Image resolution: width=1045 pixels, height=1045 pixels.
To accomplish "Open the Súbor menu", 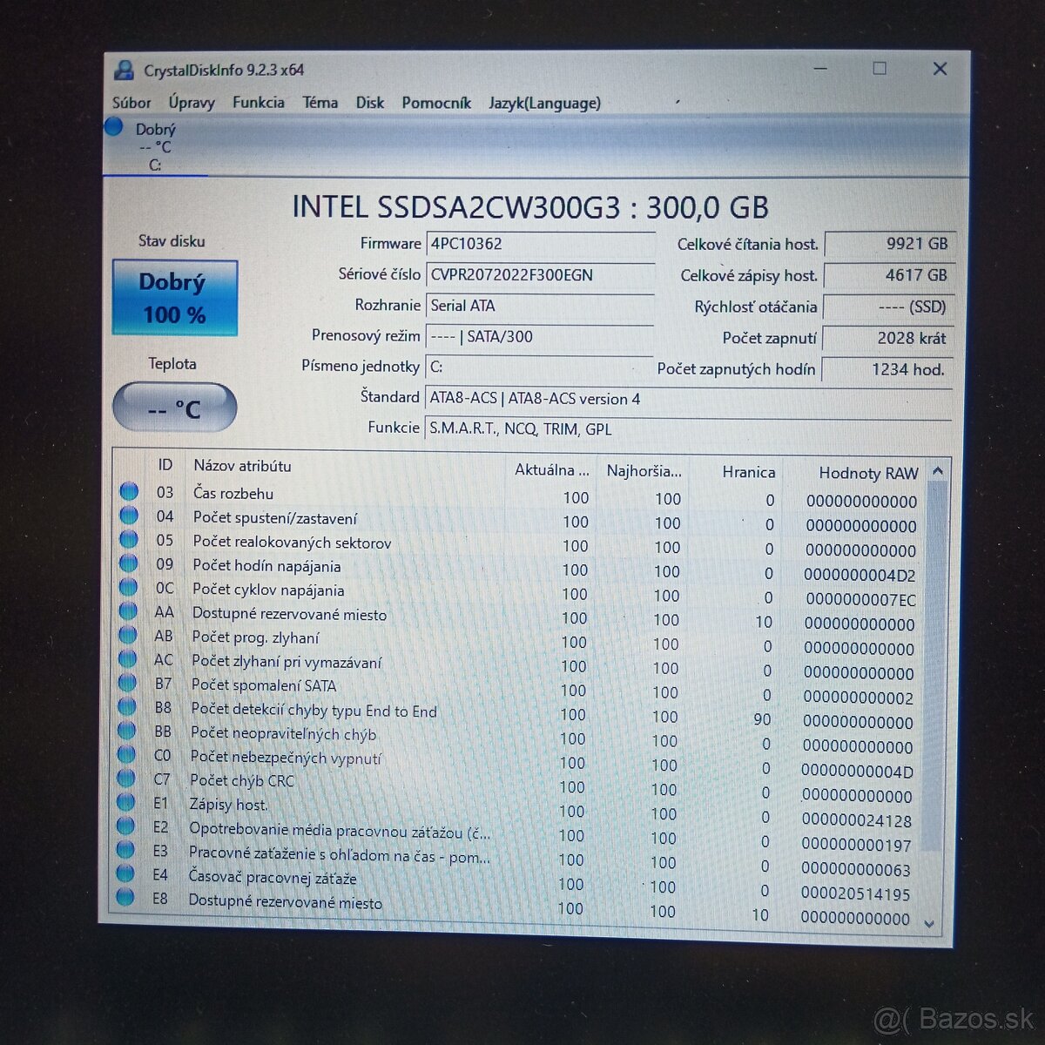I will (x=131, y=103).
